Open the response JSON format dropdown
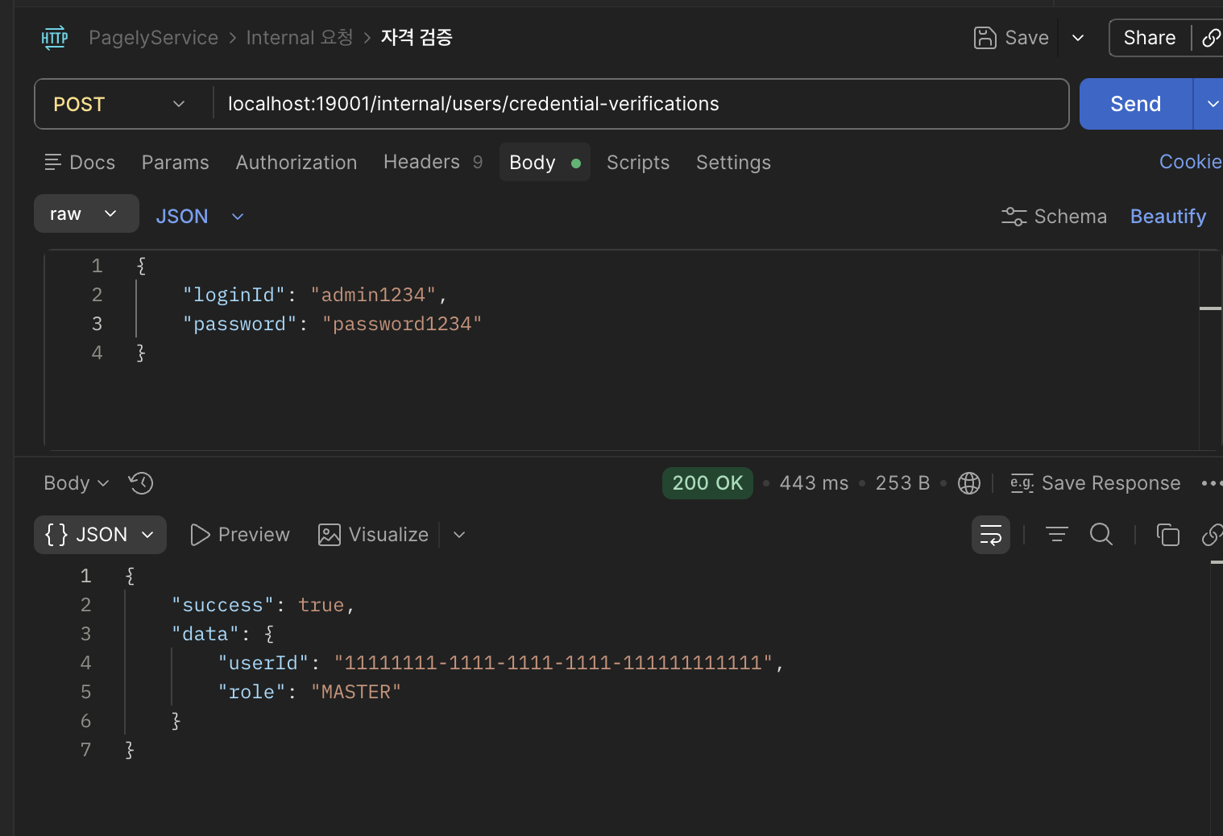1223x836 pixels. 100,535
